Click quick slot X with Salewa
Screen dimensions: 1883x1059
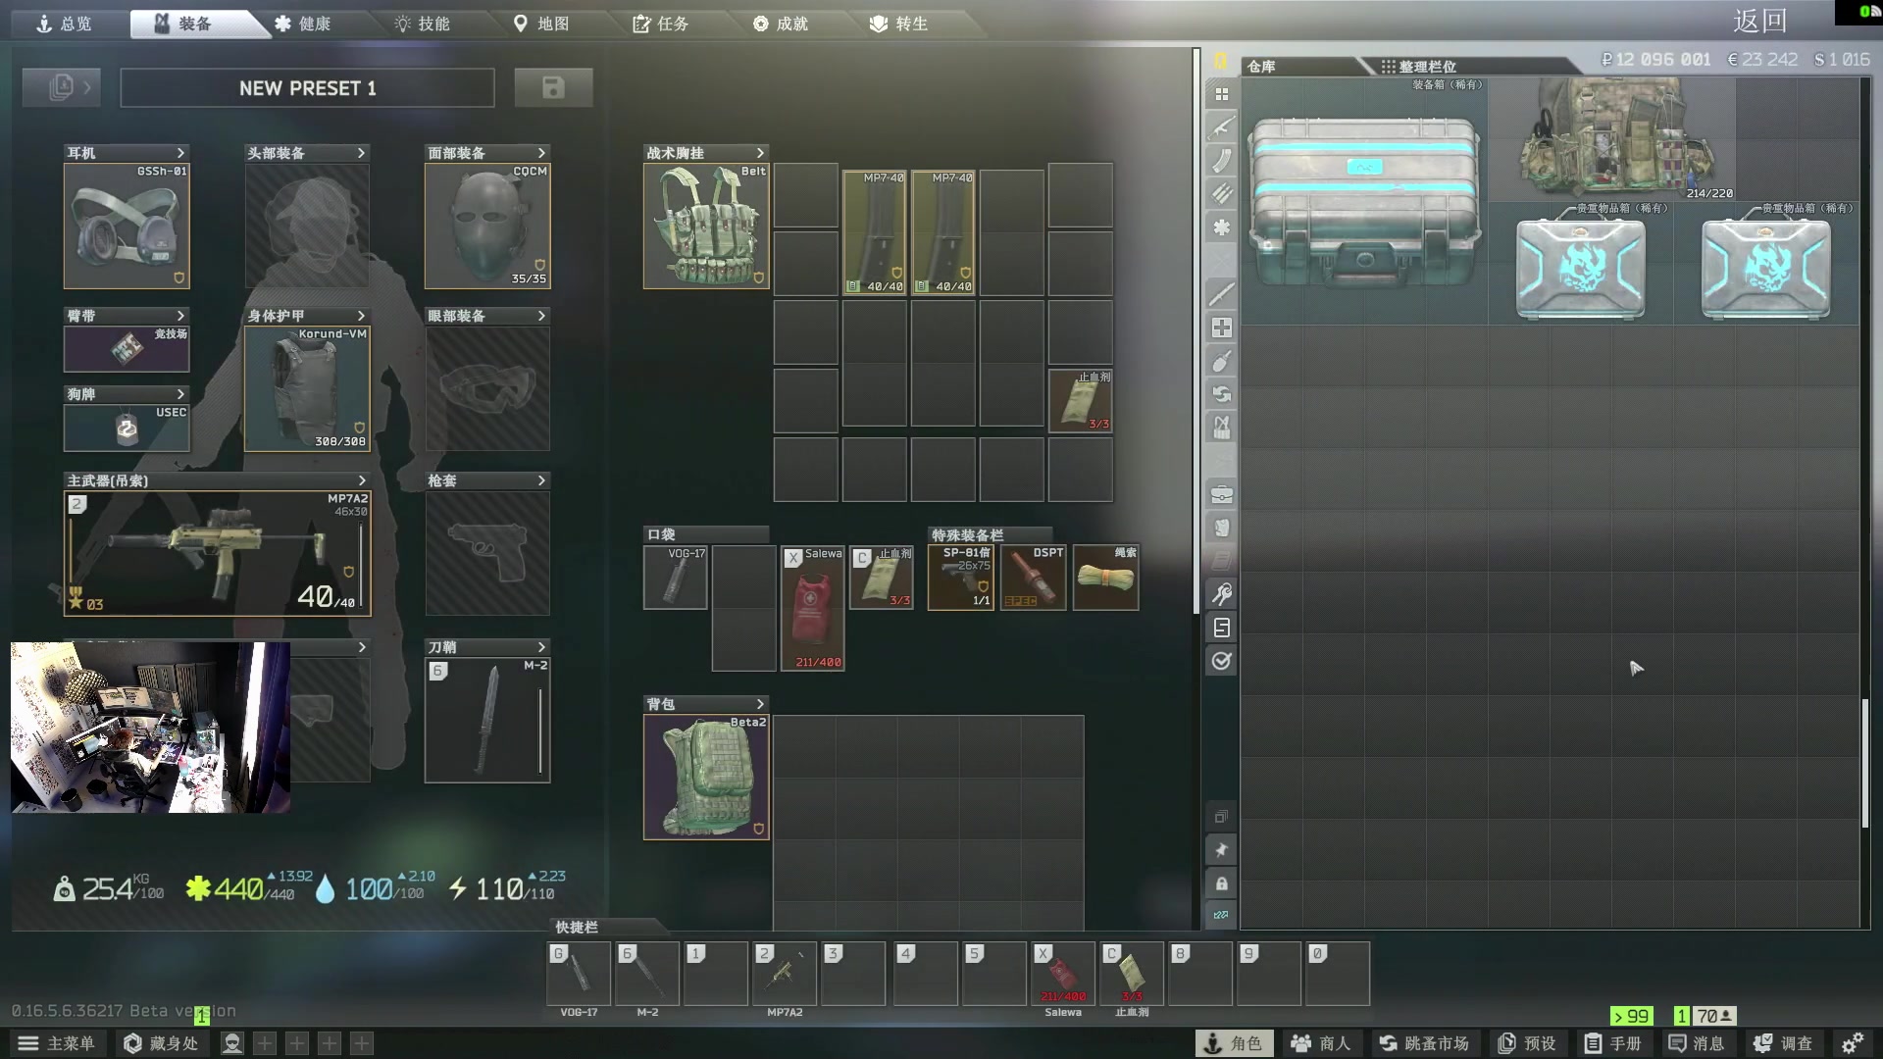point(1063,974)
